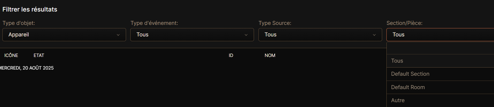This screenshot has width=494, height=107.
Task: Click the chevron arrow in Type d'objet dropdown
Action: pyautogui.click(x=118, y=35)
